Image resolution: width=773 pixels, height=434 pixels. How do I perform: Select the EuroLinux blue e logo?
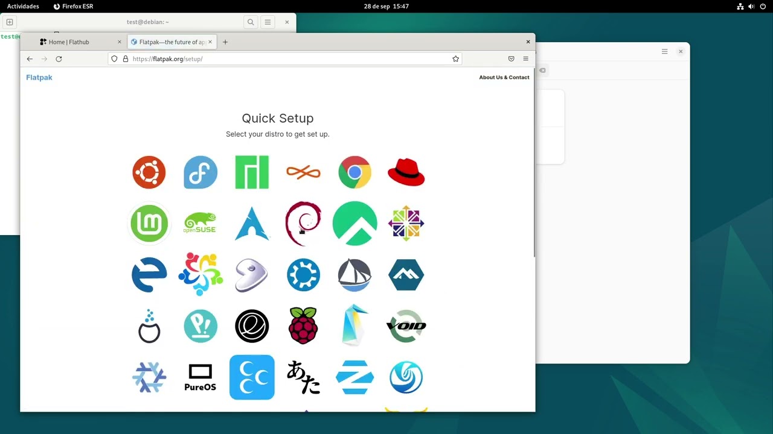pyautogui.click(x=149, y=275)
